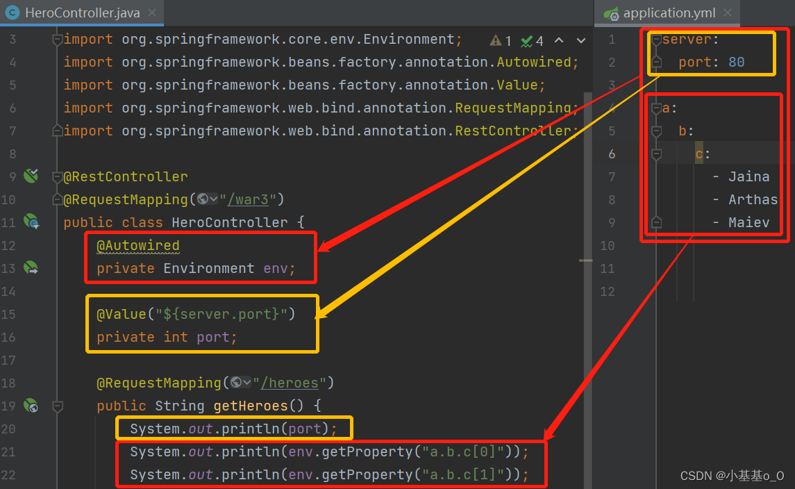
Task: Switch to the HeroController.java tab
Action: coord(82,13)
